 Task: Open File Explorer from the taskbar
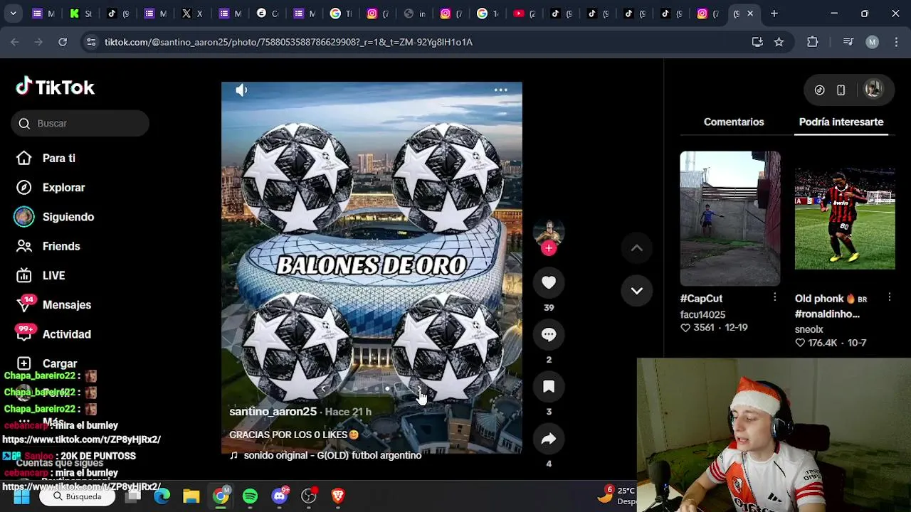pyautogui.click(x=191, y=496)
